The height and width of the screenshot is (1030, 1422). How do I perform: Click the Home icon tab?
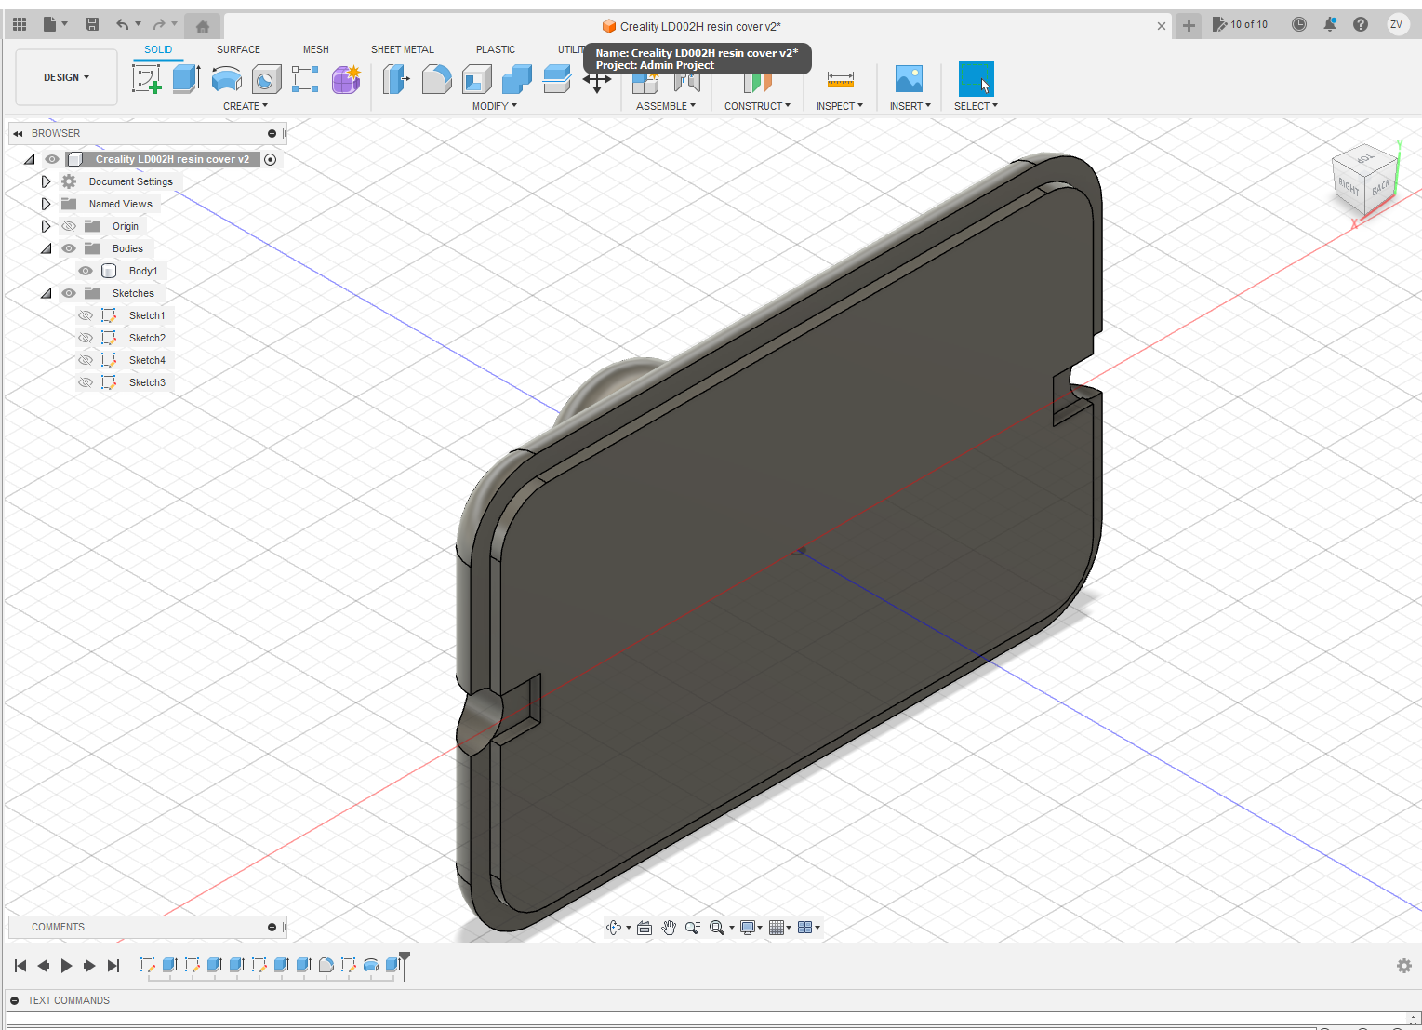203,26
